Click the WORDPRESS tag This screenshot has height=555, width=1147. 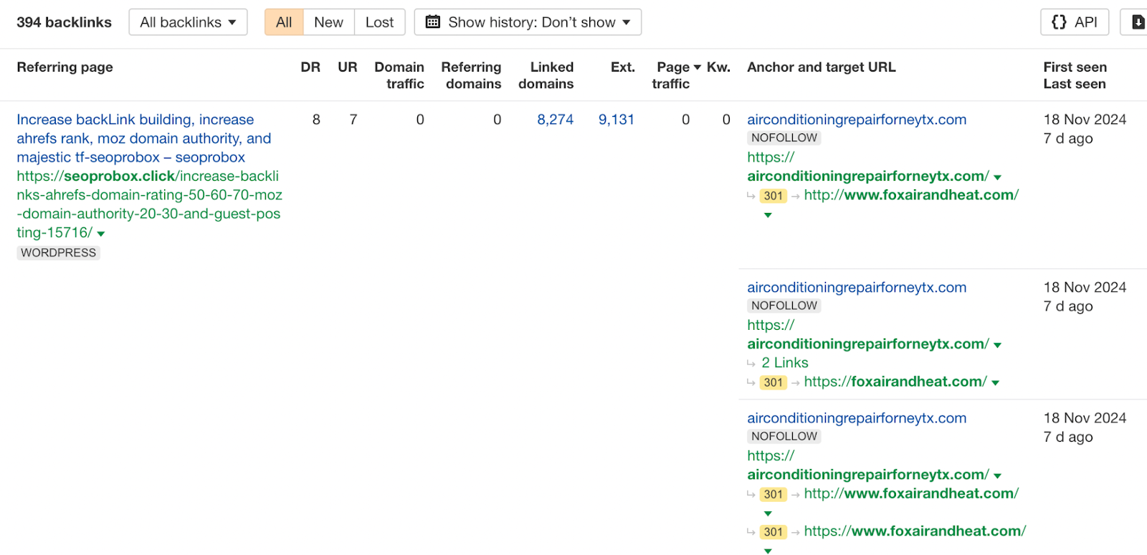point(58,252)
